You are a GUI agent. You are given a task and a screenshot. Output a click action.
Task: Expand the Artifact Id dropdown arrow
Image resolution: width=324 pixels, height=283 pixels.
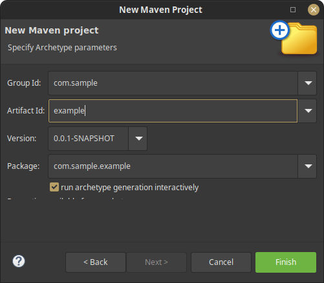click(308, 111)
